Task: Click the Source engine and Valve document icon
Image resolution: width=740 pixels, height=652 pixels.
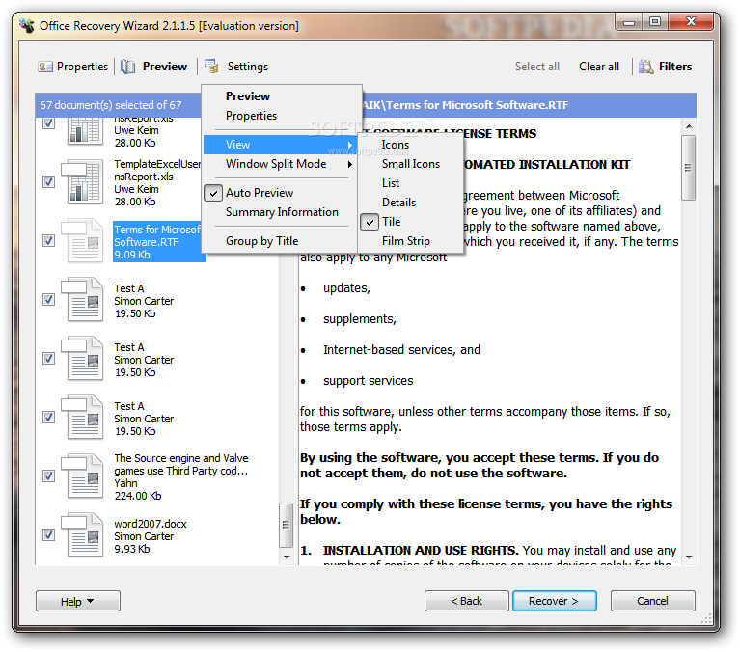Action: [x=82, y=475]
